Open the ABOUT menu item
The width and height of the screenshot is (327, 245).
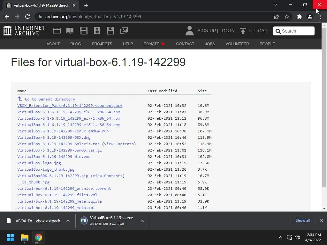(x=53, y=44)
